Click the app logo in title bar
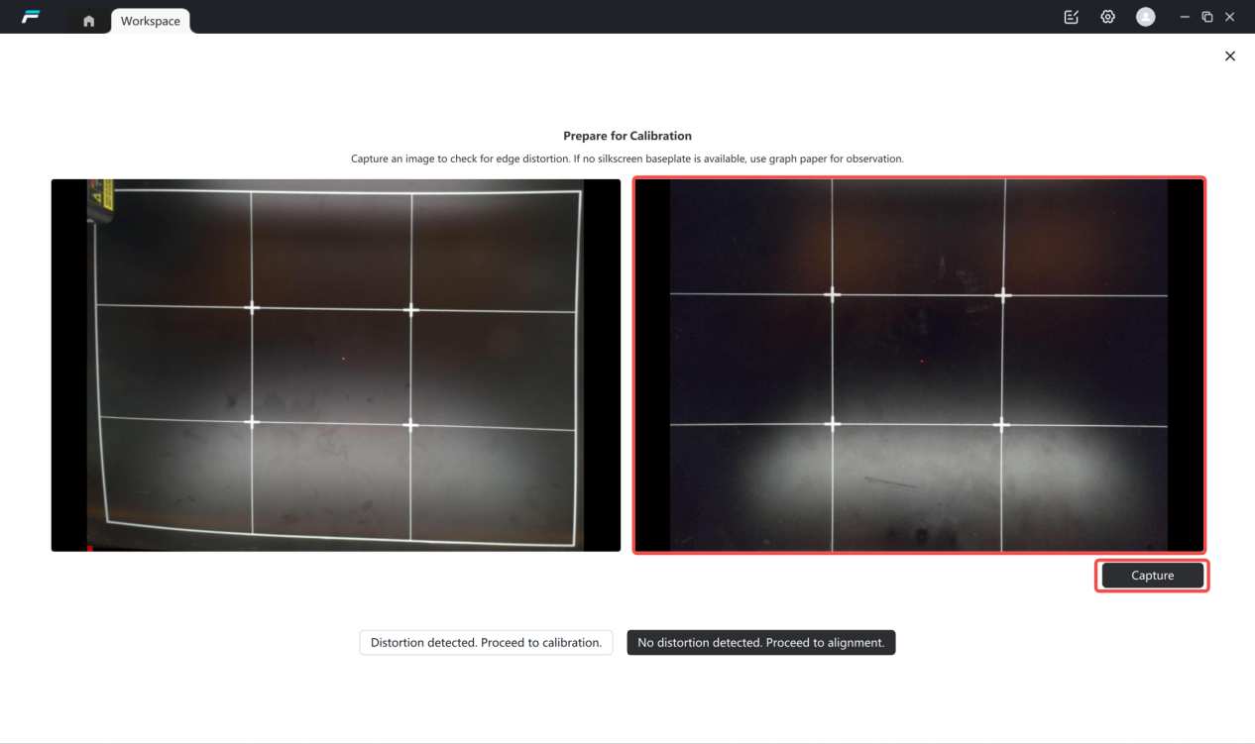Viewport: 1255px width, 744px height. 31,17
